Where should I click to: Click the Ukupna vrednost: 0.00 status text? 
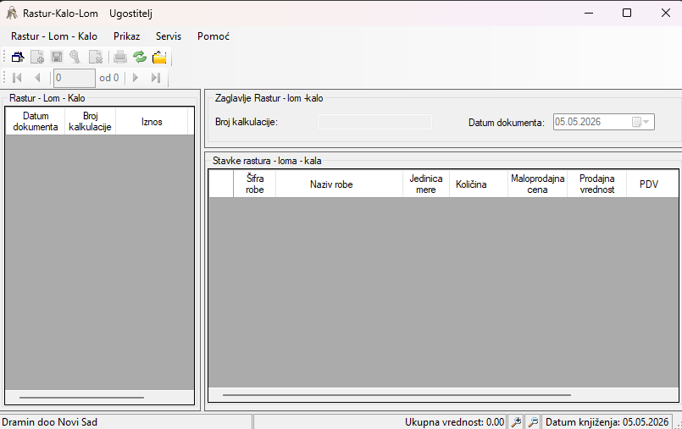pyautogui.click(x=454, y=422)
